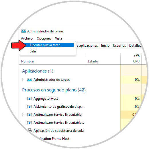Sort by the Estado column header
The width and height of the screenshot is (149, 149).
(x=93, y=61)
